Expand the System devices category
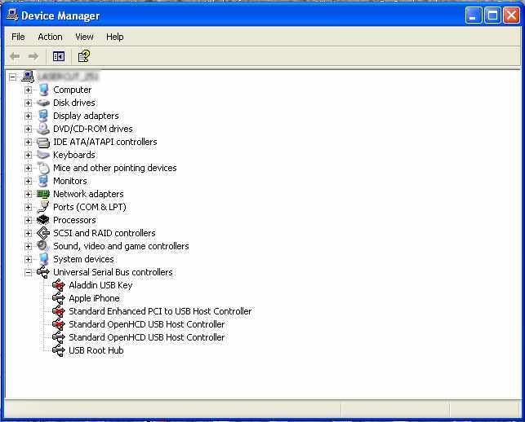525x422 pixels. pos(28,260)
